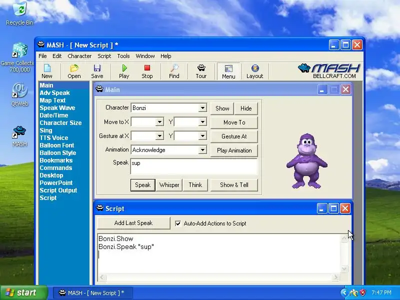The width and height of the screenshot is (400, 300).
Task: Open the File menu
Action: point(42,56)
